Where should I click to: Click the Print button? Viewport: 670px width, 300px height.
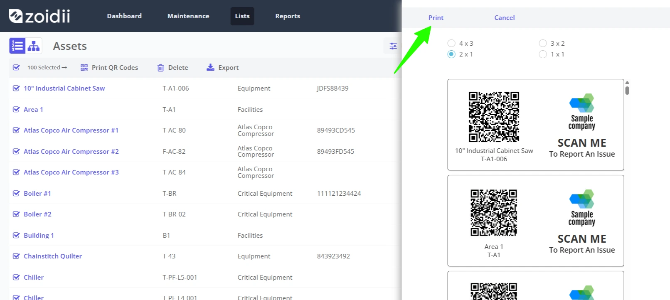(436, 17)
